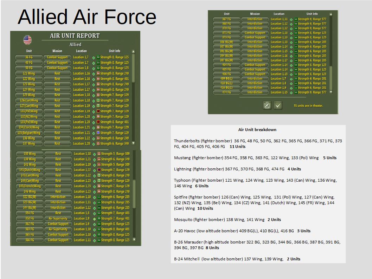Click scroll down arrow below 137 Wing row

point(133,143)
